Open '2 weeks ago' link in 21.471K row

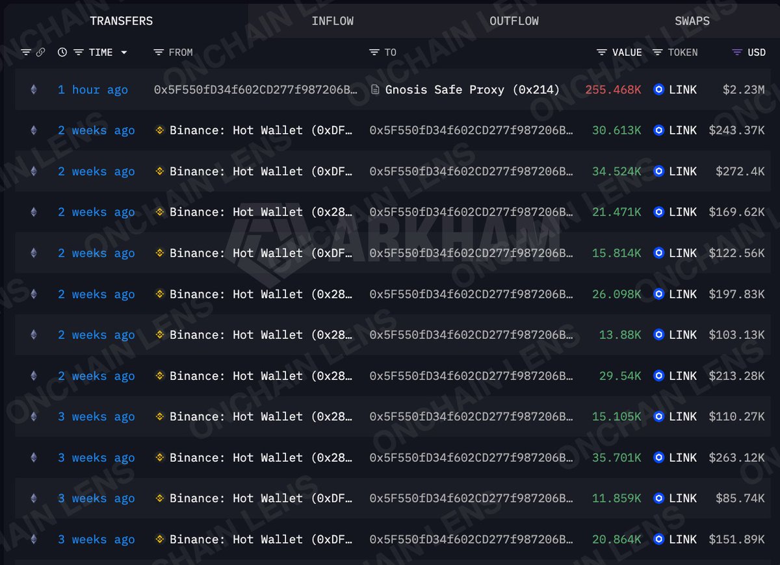[96, 212]
